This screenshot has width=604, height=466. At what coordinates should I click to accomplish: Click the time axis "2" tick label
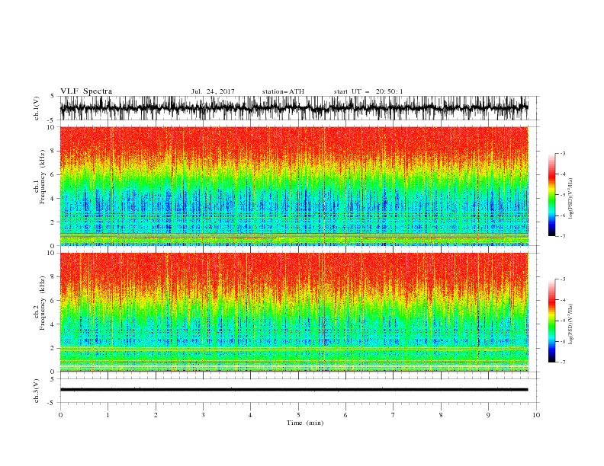(156, 415)
